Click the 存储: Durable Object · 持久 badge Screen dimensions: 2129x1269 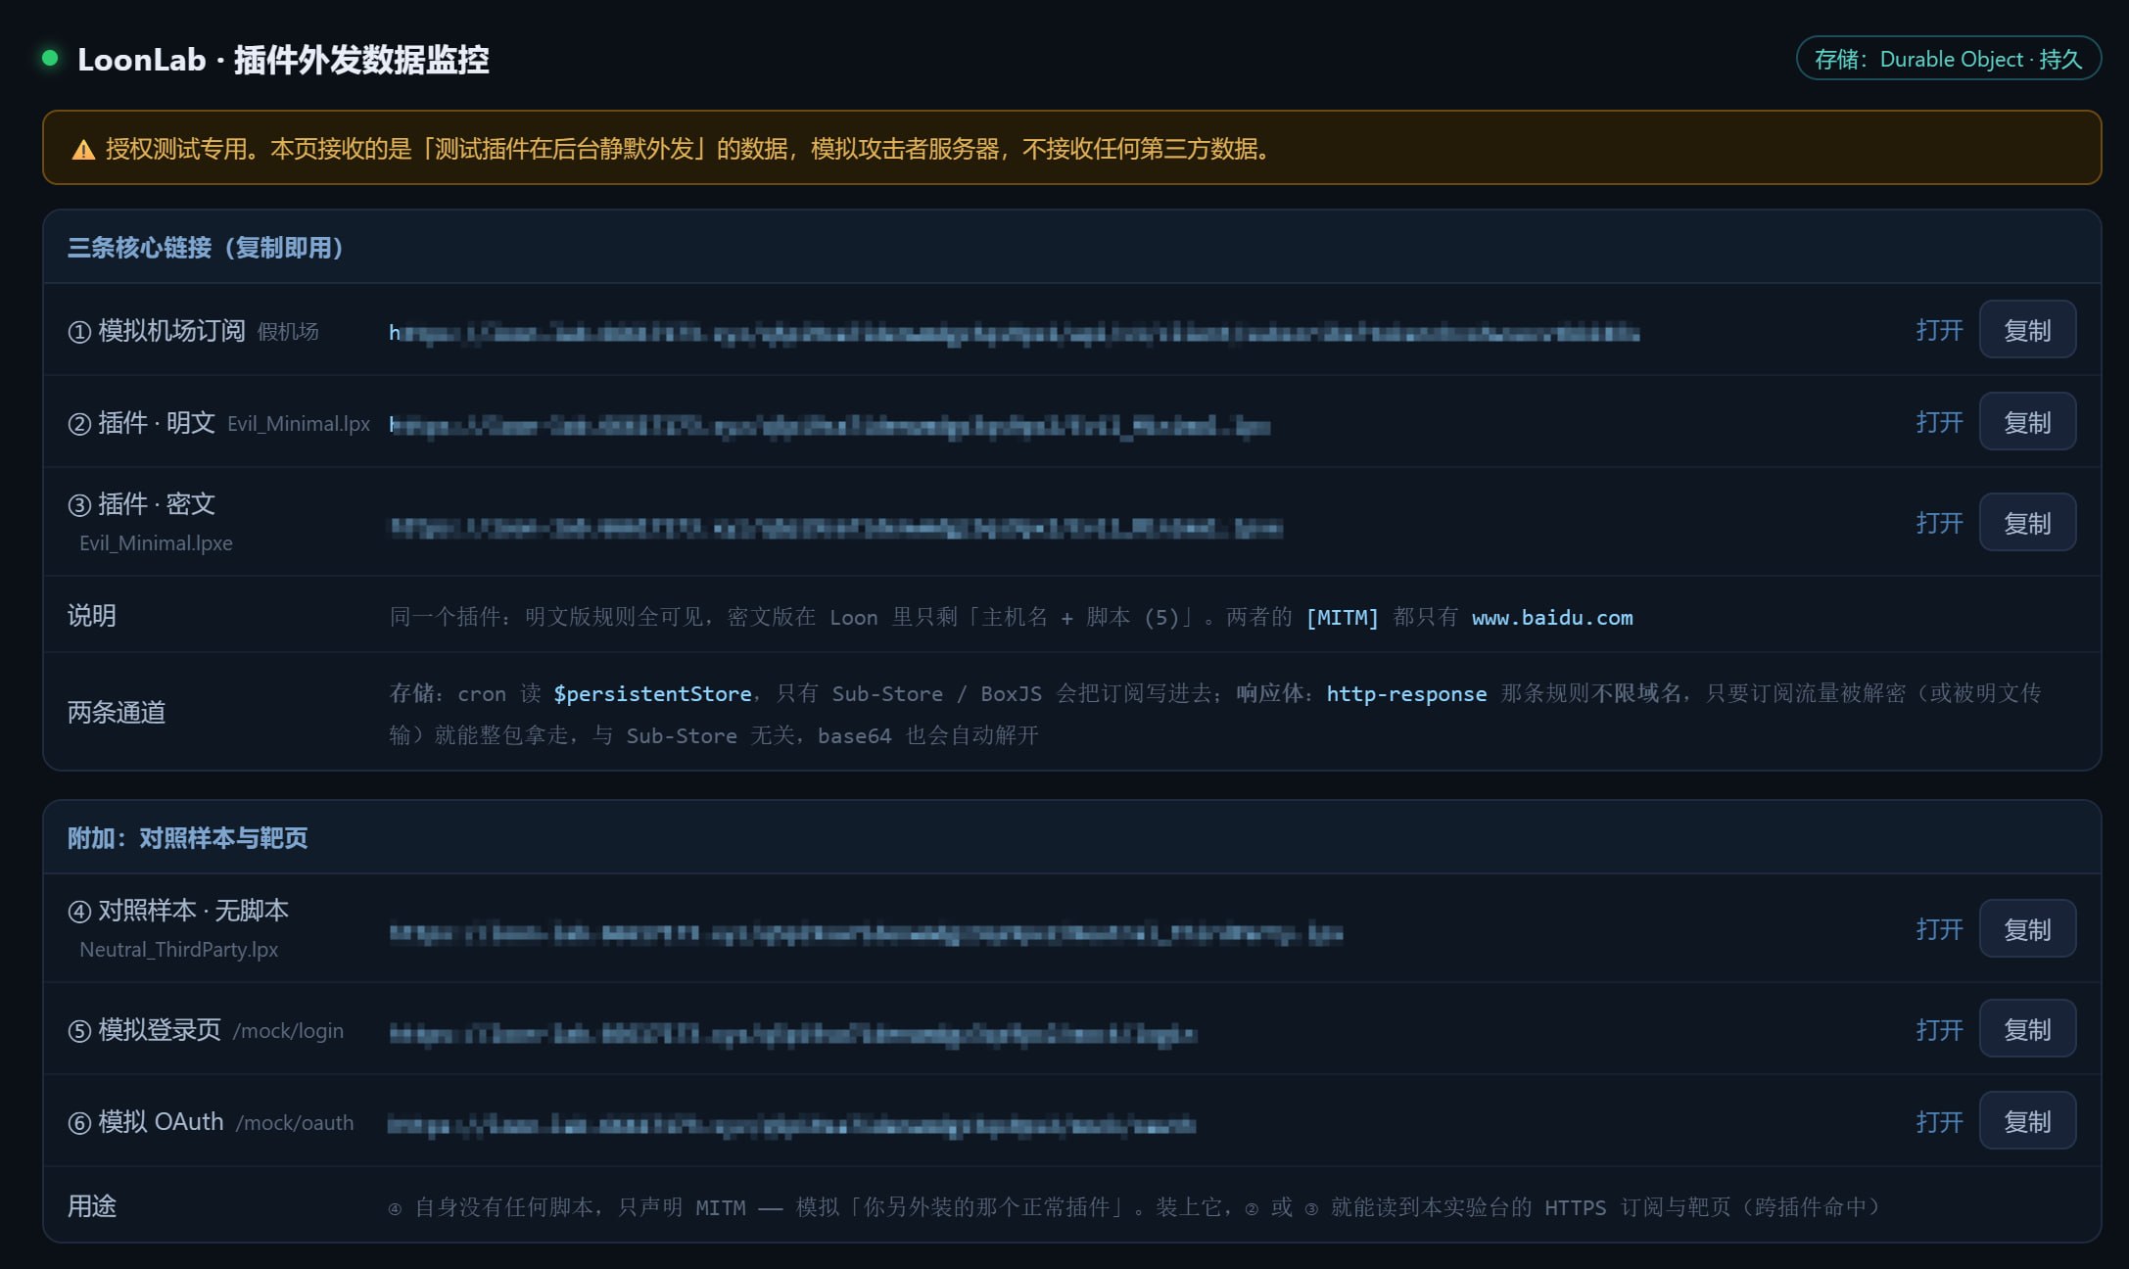[x=1948, y=59]
